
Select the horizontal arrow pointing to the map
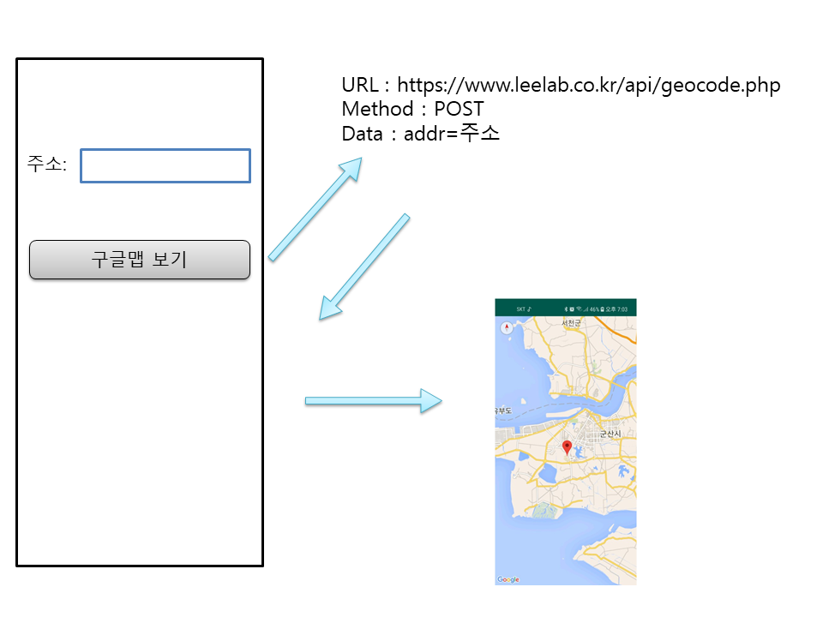coord(373,399)
